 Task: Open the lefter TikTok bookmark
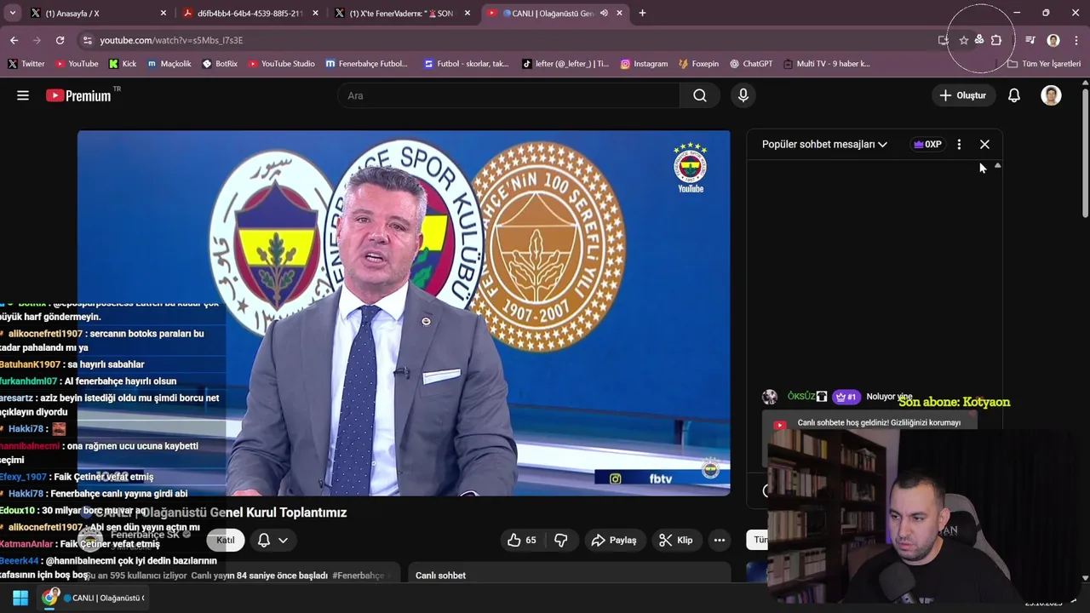coord(565,64)
